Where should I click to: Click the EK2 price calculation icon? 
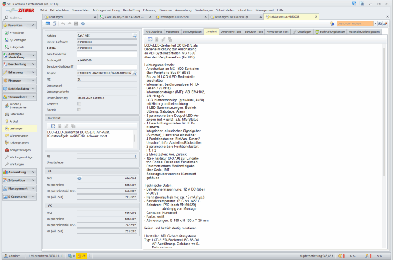click(79, 178)
